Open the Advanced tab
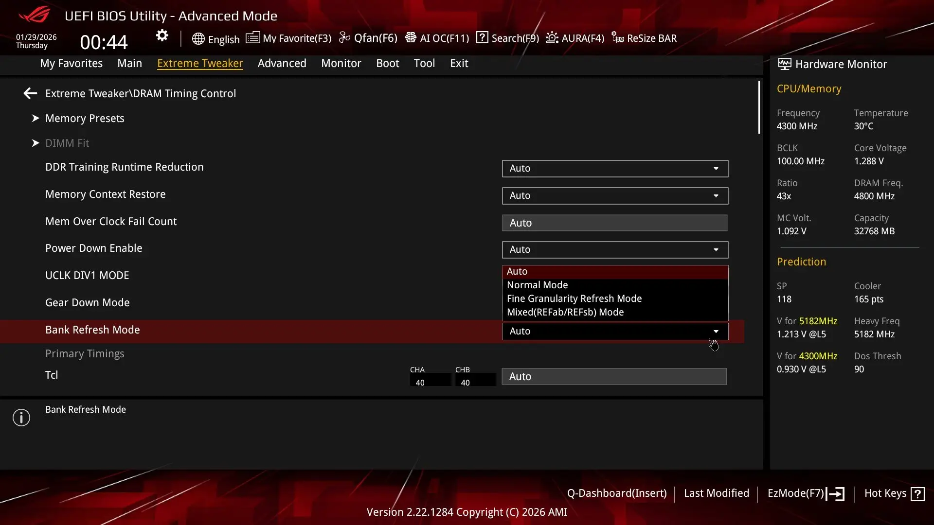Viewport: 934px width, 525px height. (282, 63)
